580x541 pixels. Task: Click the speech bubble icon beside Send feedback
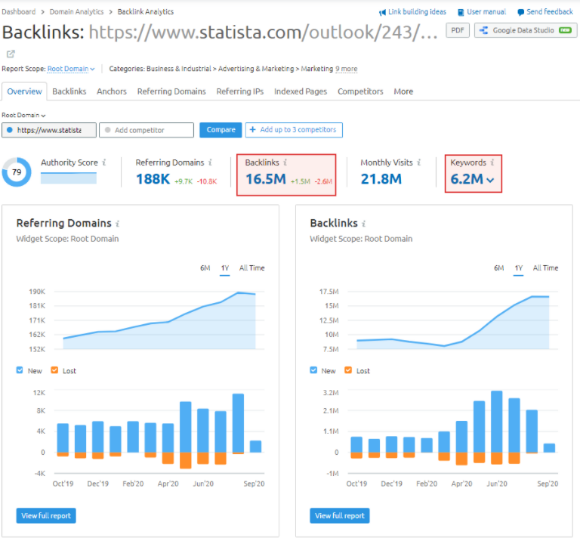point(520,12)
